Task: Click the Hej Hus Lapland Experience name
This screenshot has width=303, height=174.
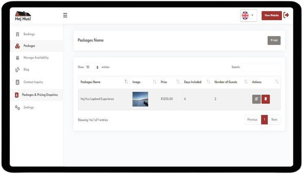Action: pyautogui.click(x=97, y=99)
